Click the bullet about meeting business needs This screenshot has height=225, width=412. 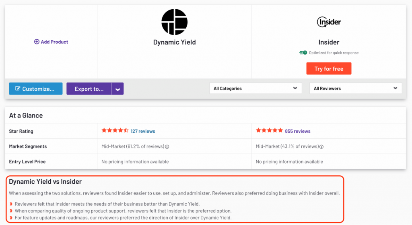(107, 204)
